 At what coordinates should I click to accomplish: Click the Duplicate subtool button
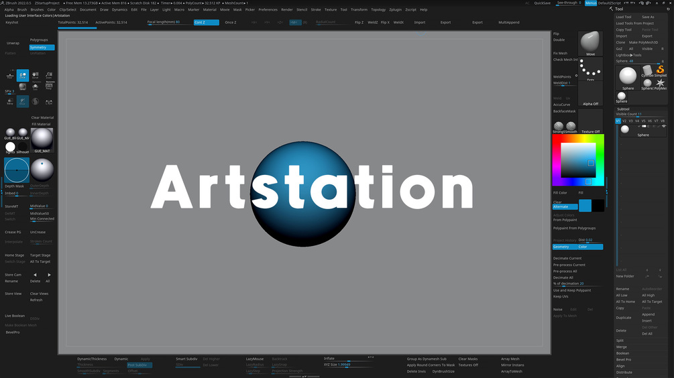point(624,318)
